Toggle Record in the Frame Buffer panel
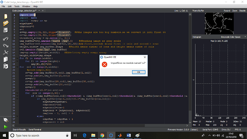The image size is (247, 139). pyautogui.click(x=227, y=11)
